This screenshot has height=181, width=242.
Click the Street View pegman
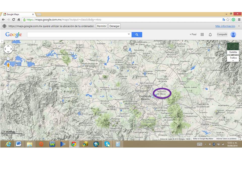click(8, 65)
